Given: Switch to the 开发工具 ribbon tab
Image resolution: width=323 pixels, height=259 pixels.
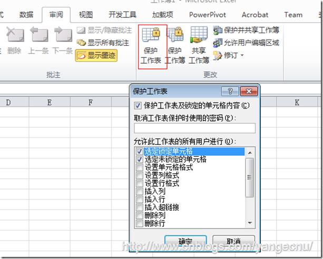Looking at the screenshot, I should 122,15.
